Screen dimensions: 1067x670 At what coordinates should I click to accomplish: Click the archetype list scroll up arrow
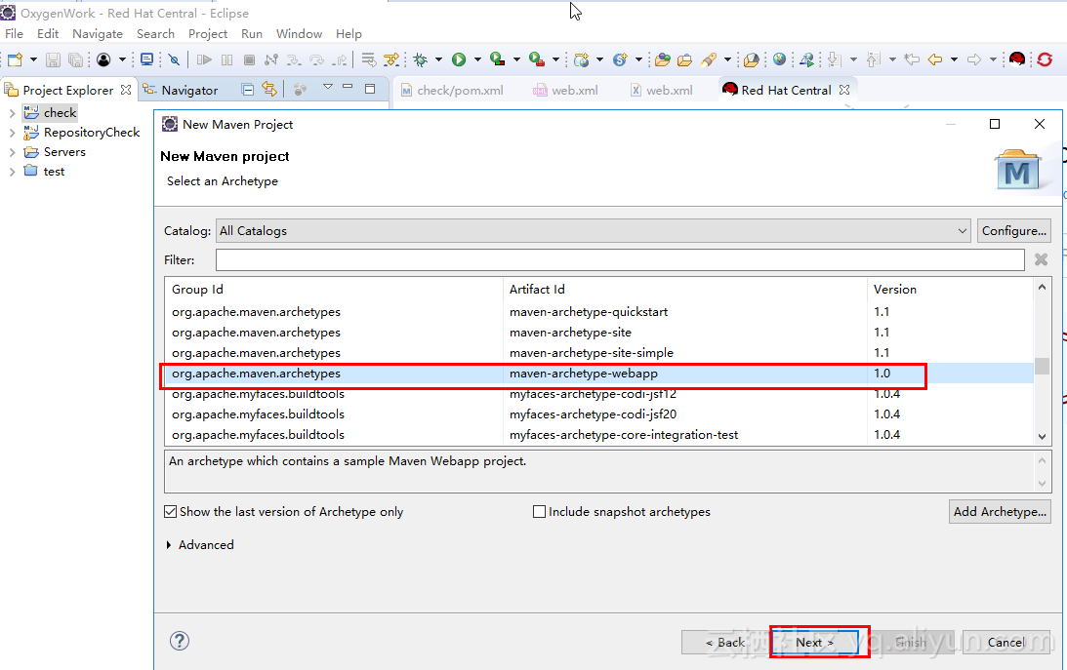pos(1042,287)
